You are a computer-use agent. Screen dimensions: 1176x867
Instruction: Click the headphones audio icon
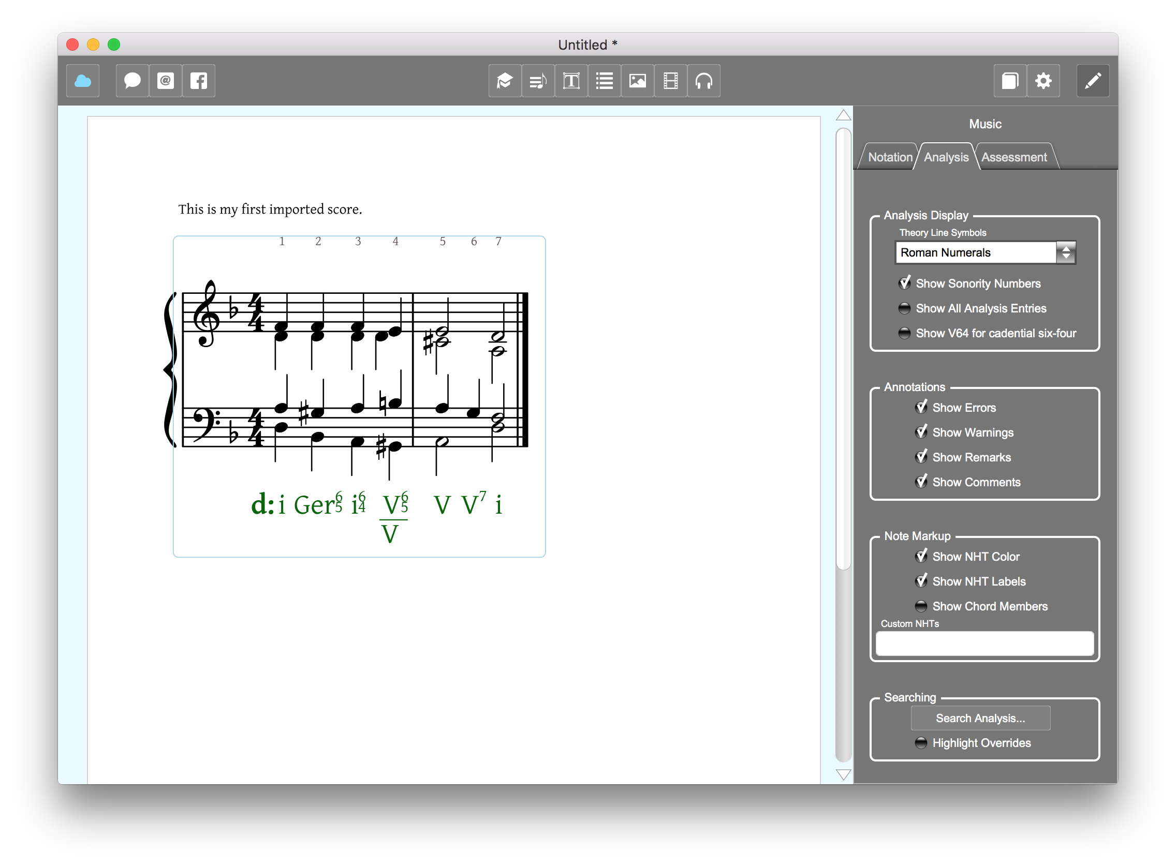(703, 81)
